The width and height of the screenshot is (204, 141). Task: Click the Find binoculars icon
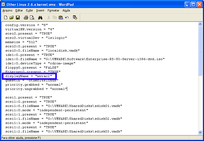40,18
